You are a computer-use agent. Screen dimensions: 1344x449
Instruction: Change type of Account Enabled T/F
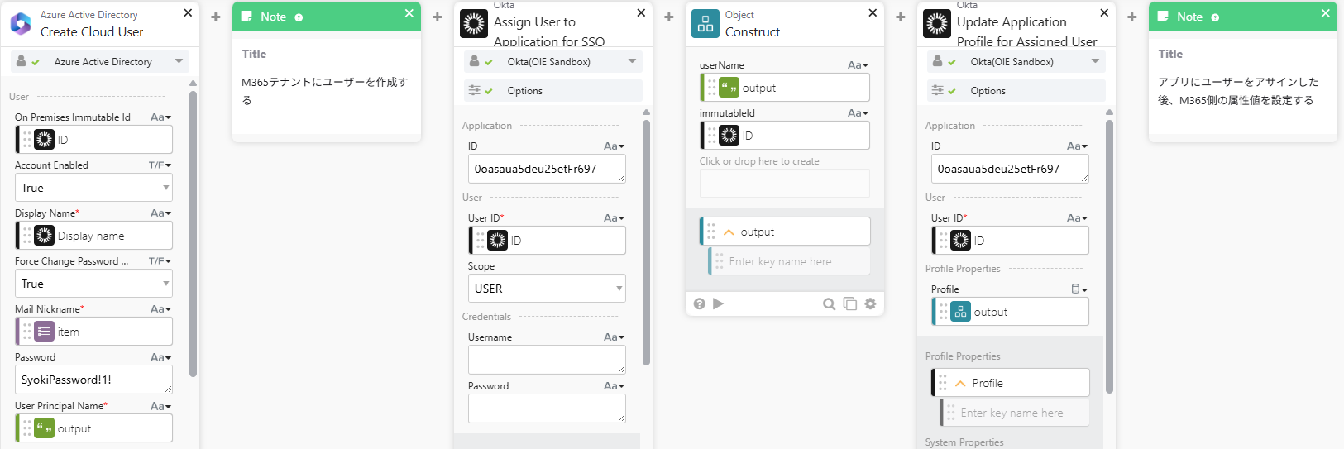(160, 165)
